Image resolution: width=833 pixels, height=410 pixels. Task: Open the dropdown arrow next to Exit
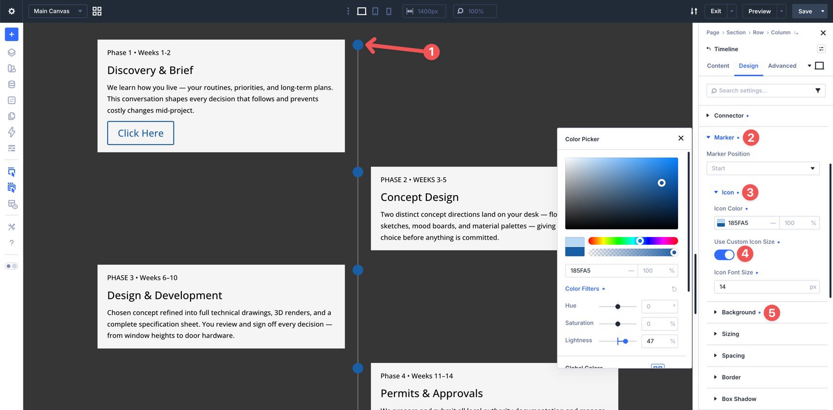click(x=732, y=11)
